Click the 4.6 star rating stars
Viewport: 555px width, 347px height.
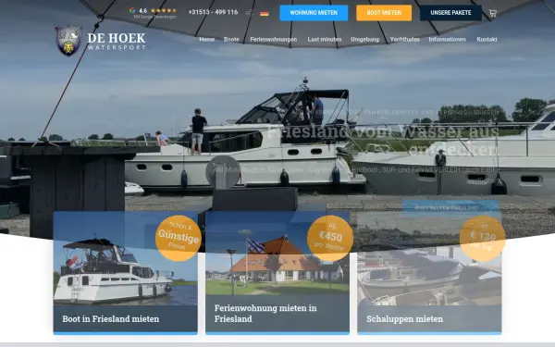click(x=164, y=10)
